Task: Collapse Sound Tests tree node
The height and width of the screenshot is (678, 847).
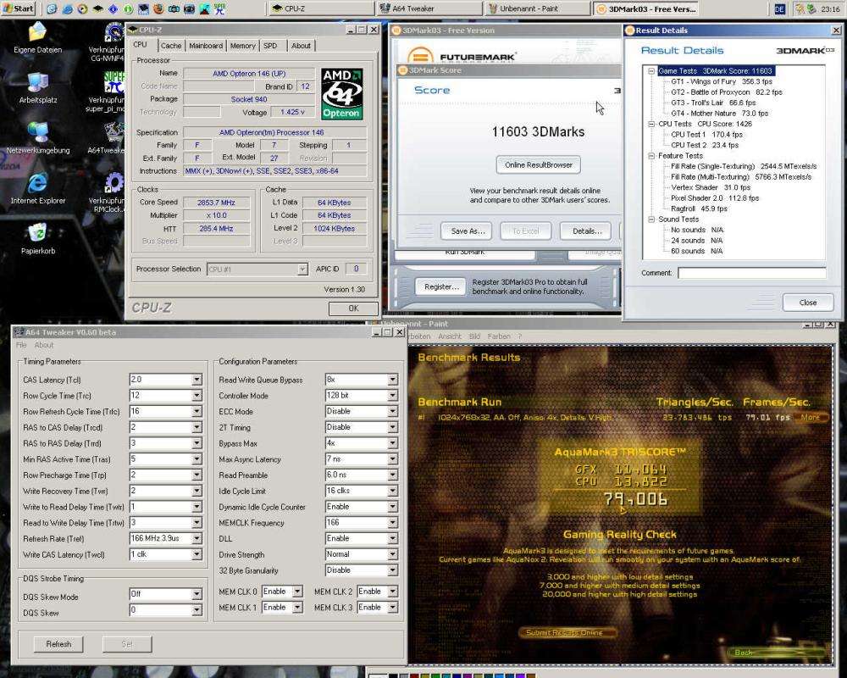Action: click(651, 219)
